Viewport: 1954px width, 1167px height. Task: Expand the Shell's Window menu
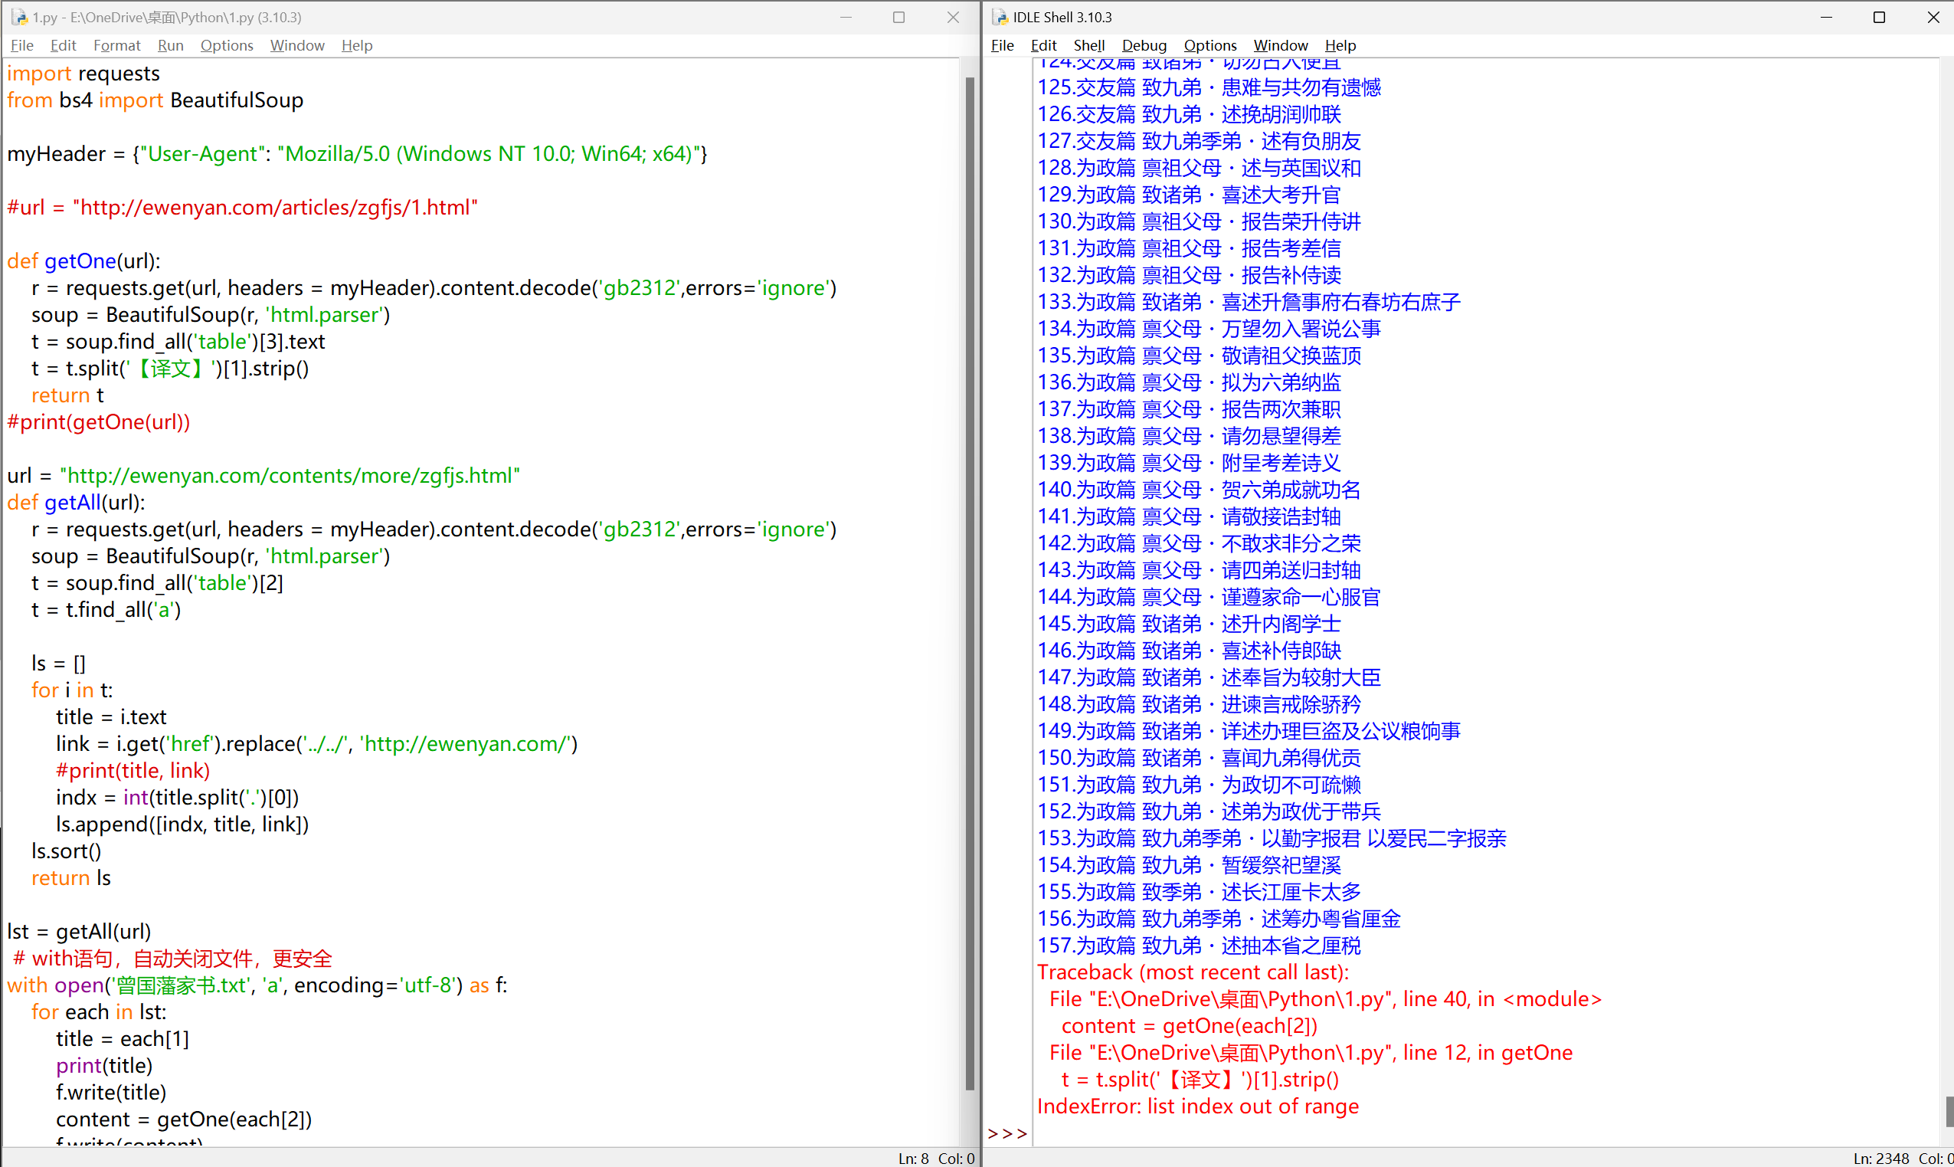1280,46
